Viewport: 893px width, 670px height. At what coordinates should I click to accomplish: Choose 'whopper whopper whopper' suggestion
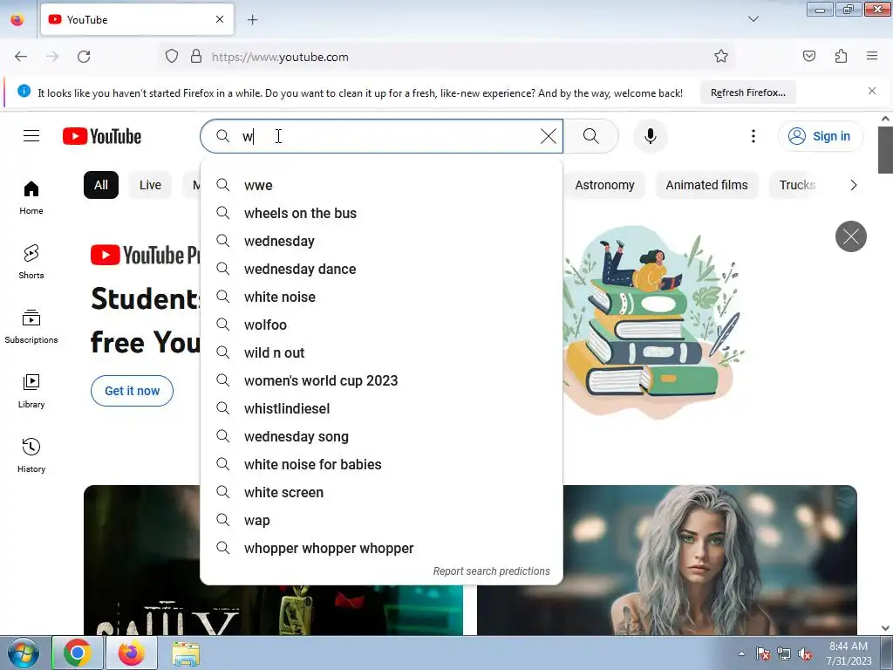[382, 548]
